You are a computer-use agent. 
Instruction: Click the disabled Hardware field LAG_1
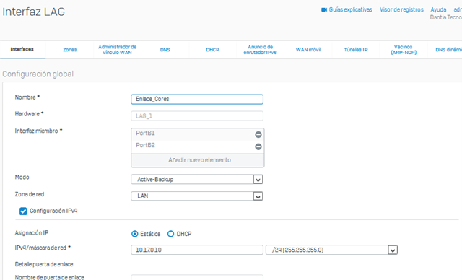click(197, 116)
